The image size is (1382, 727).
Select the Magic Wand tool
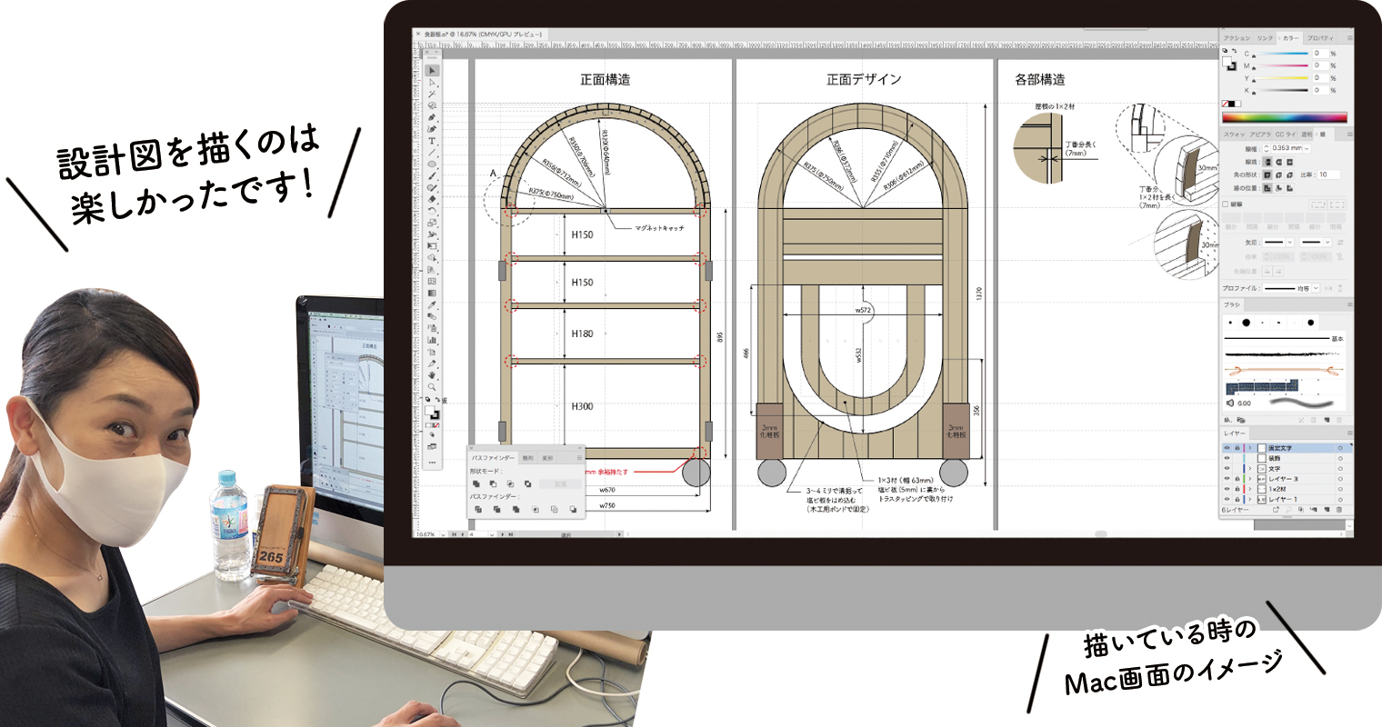click(432, 94)
